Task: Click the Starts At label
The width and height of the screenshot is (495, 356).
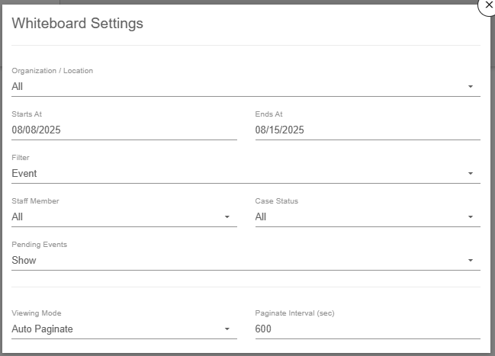Action: 27,114
